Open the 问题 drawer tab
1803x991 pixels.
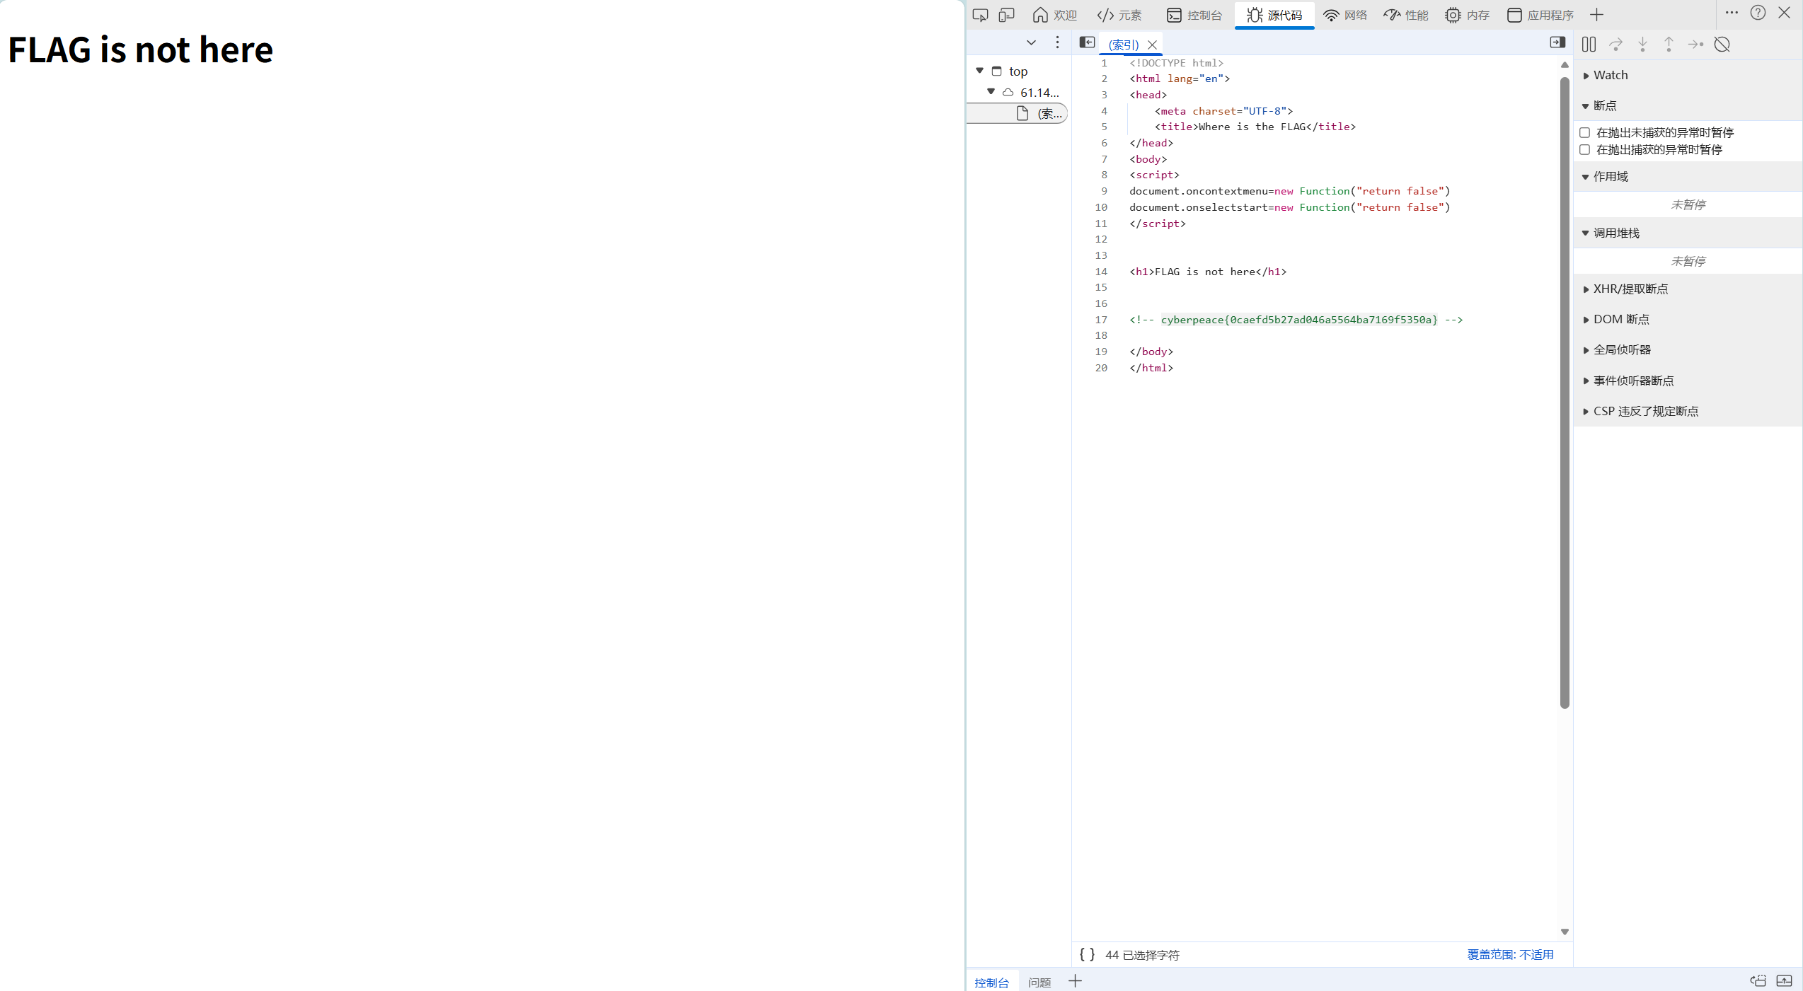tap(1039, 982)
